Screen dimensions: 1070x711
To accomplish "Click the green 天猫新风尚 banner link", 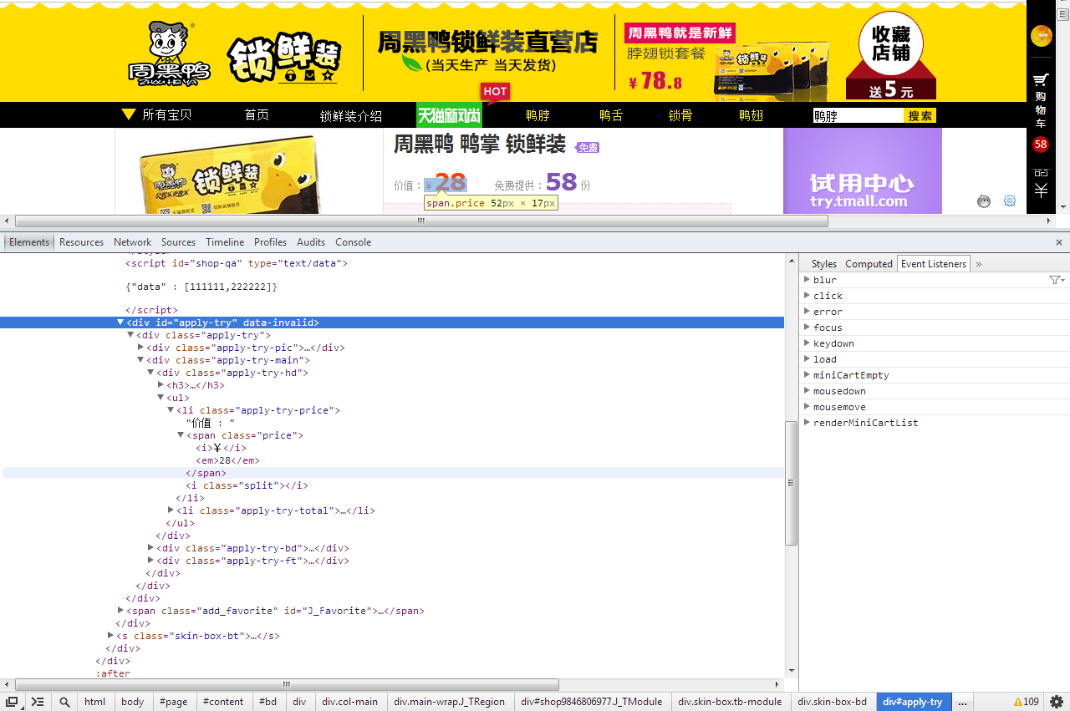I will (x=449, y=115).
